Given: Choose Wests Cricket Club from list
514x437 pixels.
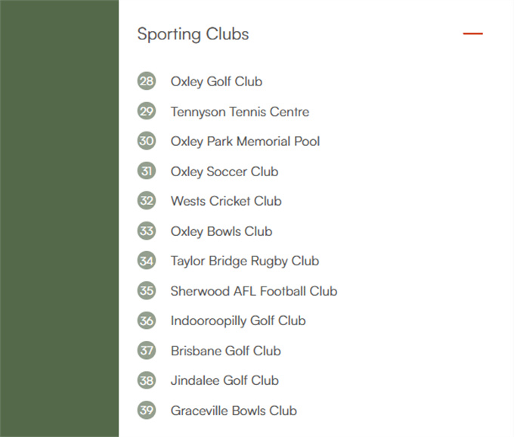Looking at the screenshot, I should pyautogui.click(x=226, y=201).
